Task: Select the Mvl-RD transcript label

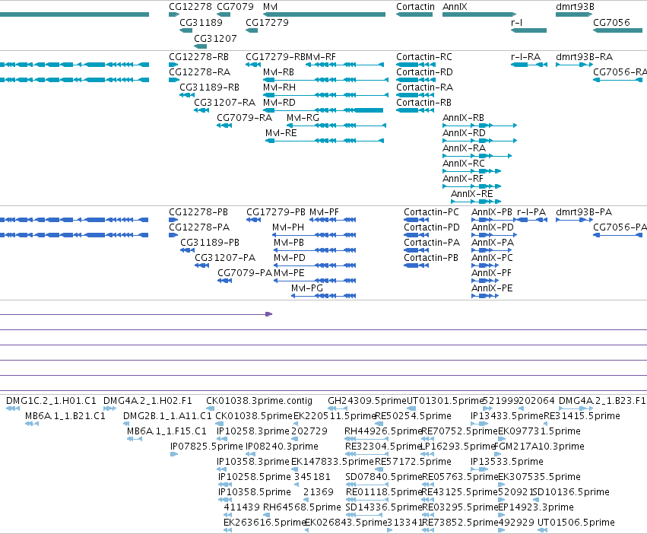Action: (279, 103)
